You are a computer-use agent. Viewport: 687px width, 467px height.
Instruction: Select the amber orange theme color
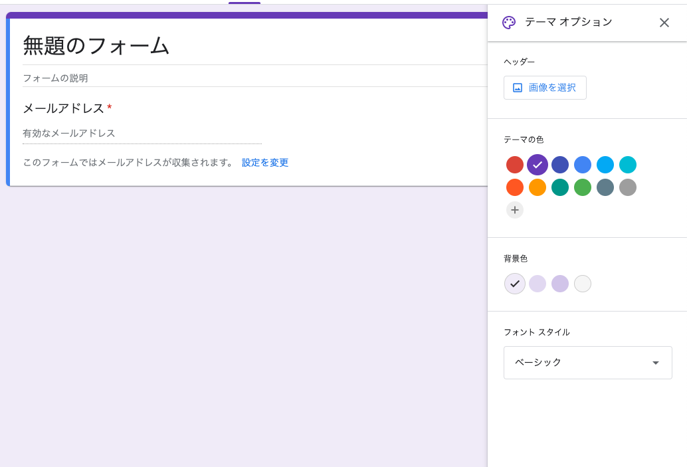tap(538, 187)
